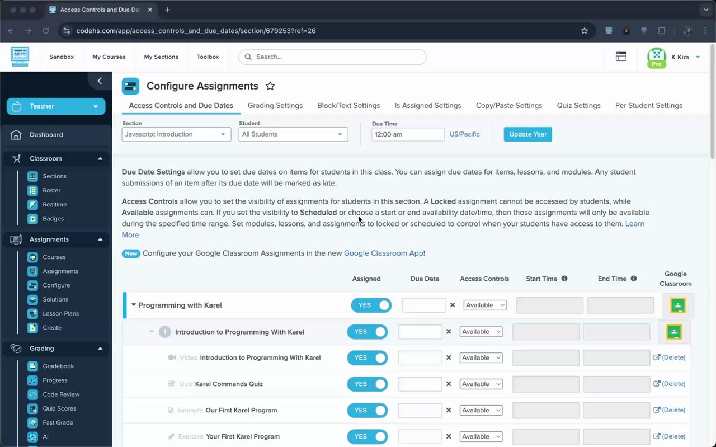Click Google Classroom icon for Programming with Karel
Viewport: 716px width, 447px height.
click(x=677, y=305)
